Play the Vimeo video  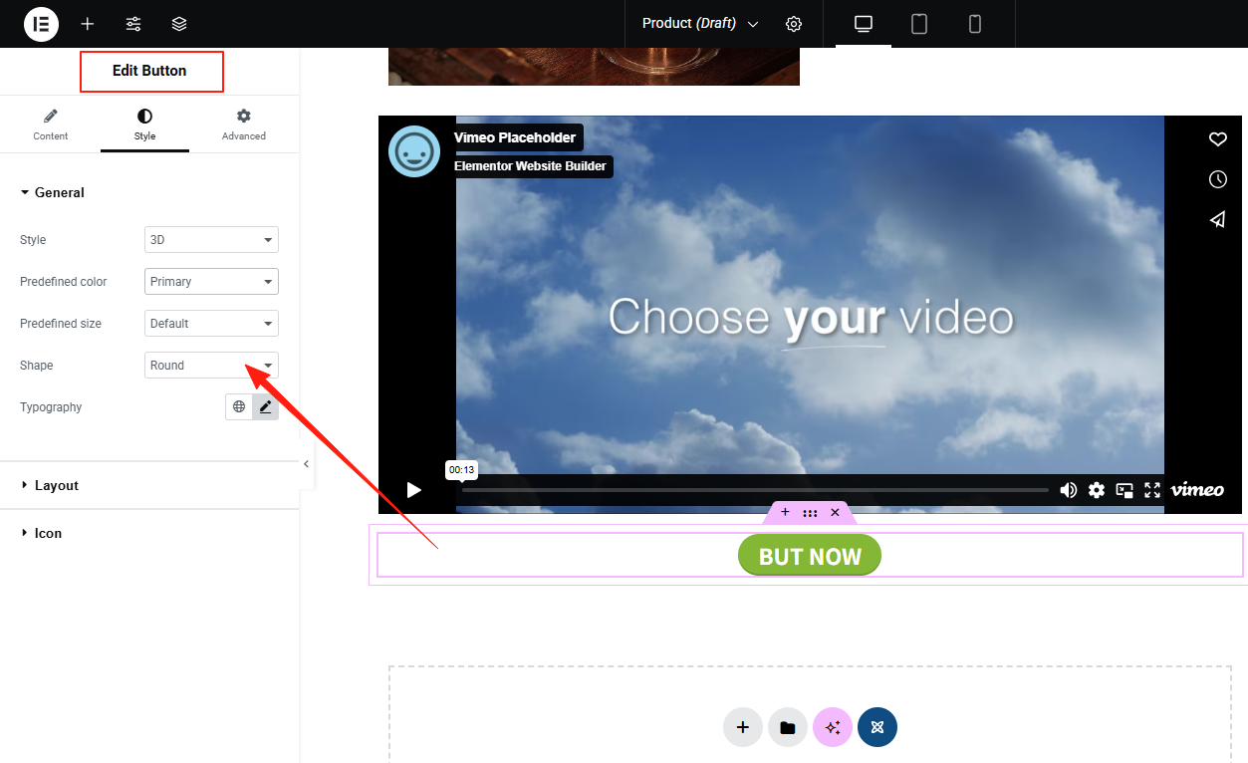point(414,490)
